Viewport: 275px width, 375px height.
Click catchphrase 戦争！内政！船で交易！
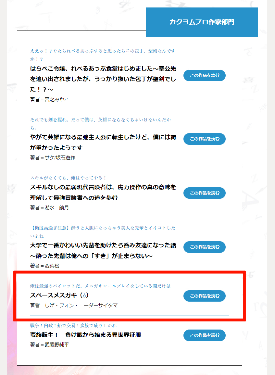(73, 326)
